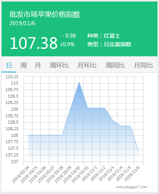Click the index value 107.38
Screen dimensions: 159x194
[x=34, y=43]
